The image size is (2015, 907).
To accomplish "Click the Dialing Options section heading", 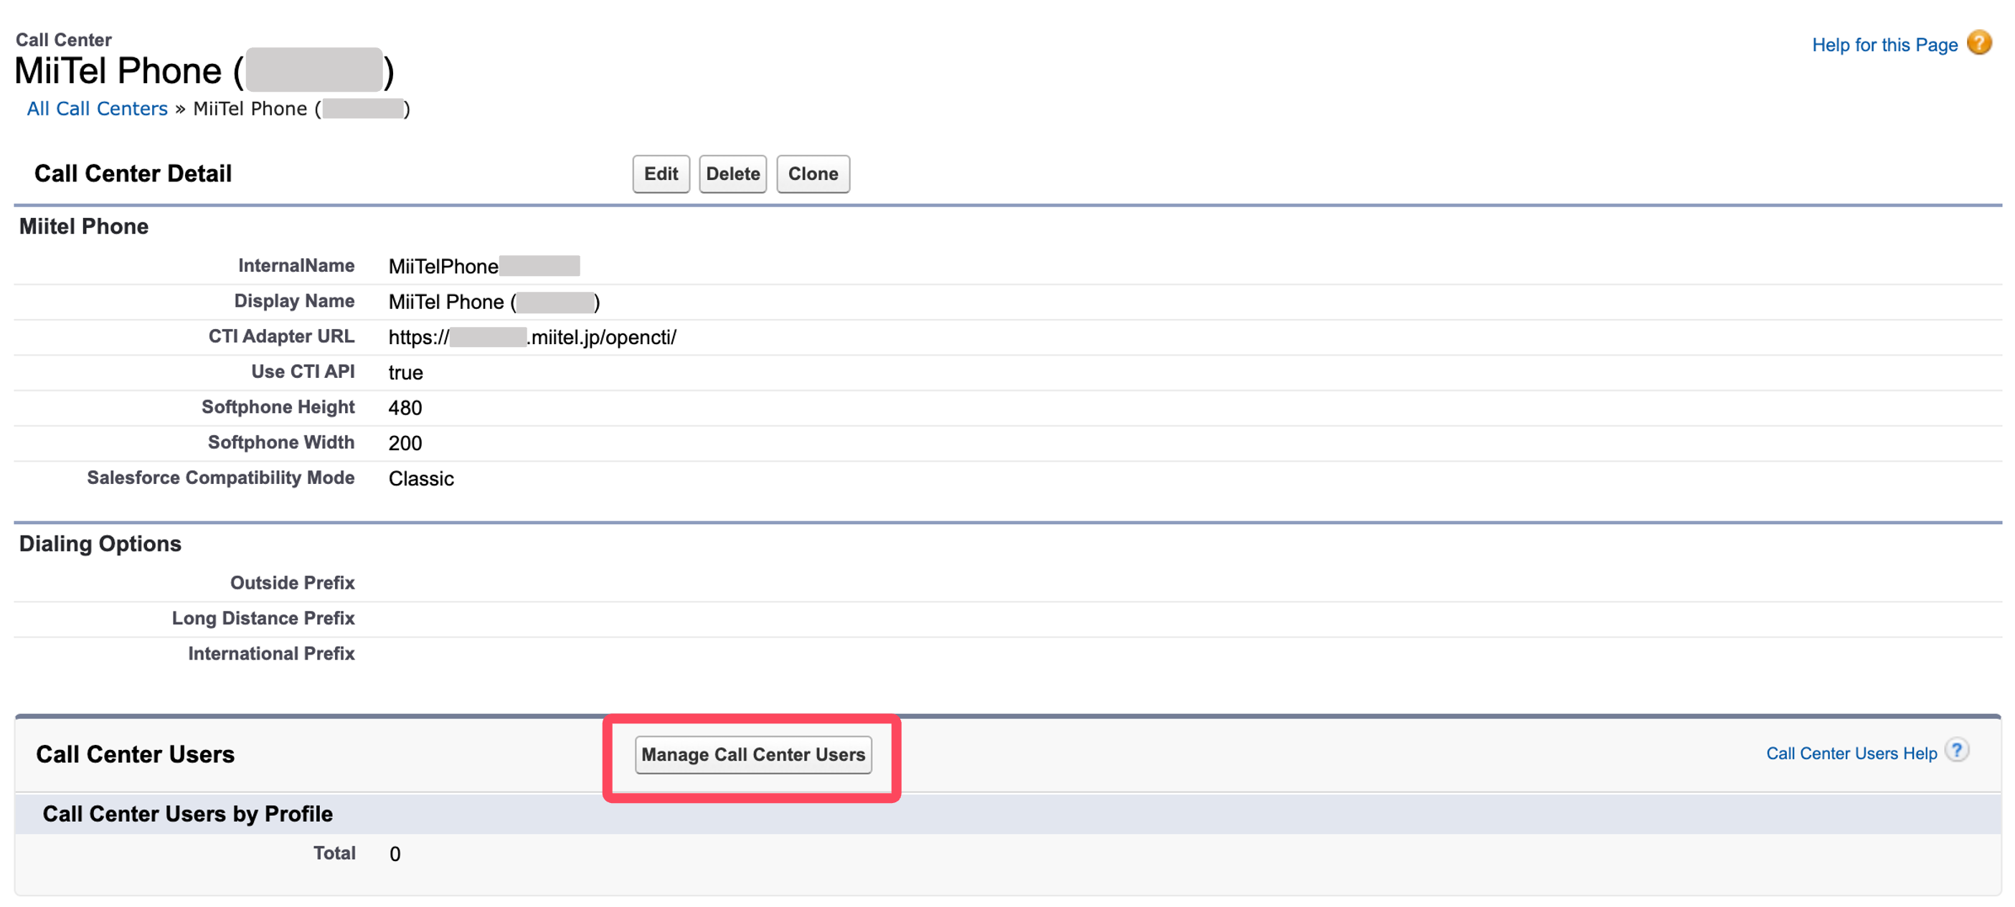I will (x=100, y=544).
